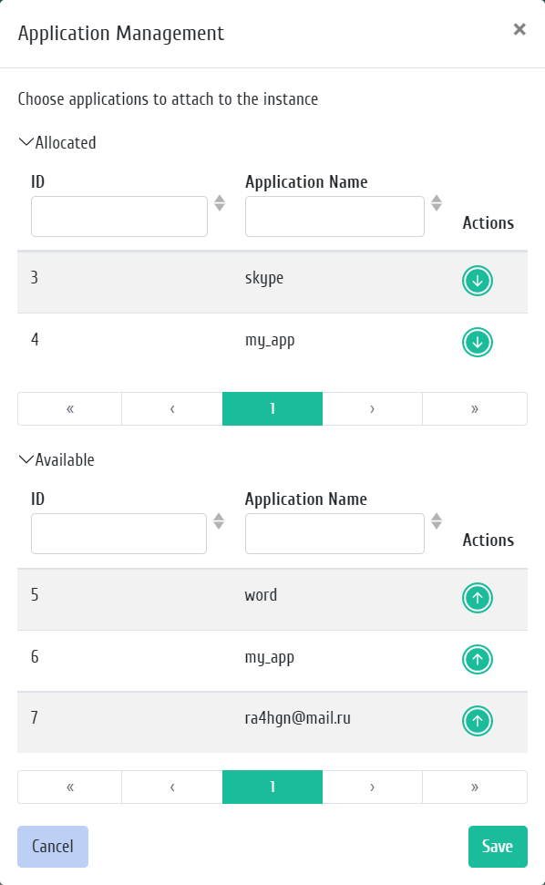Sort Allocated table by ID column
The image size is (545, 885).
(220, 203)
